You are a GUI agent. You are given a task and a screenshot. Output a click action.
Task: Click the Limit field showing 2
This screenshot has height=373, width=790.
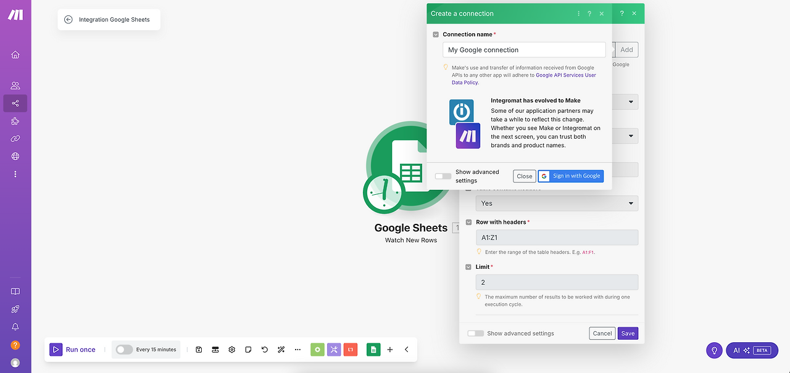click(x=557, y=282)
